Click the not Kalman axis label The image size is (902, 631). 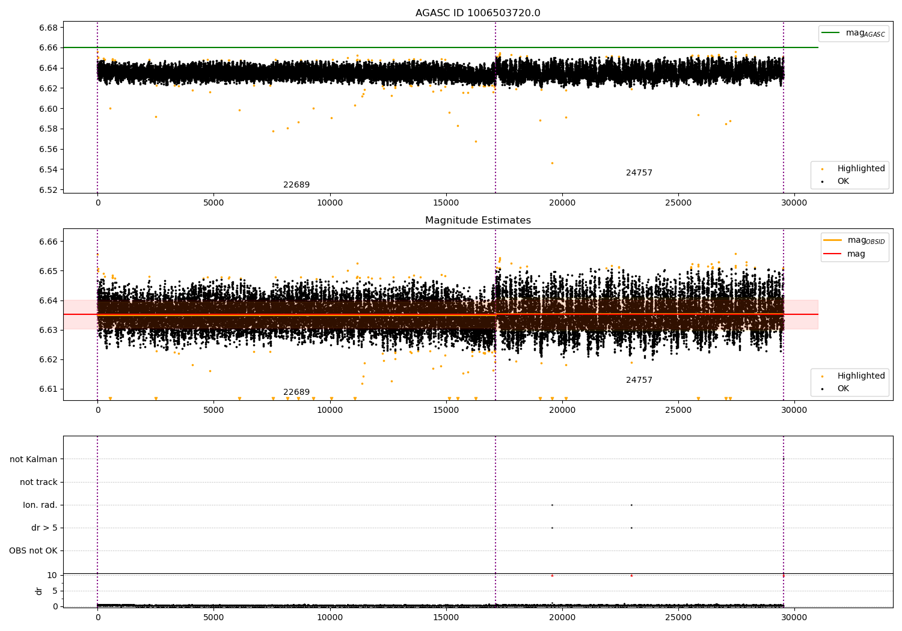34,459
